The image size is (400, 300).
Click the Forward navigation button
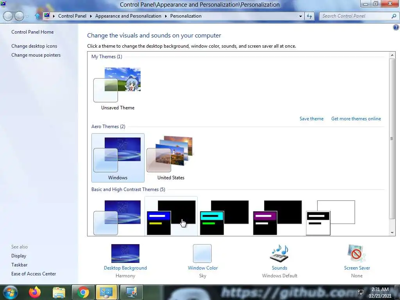(19, 16)
